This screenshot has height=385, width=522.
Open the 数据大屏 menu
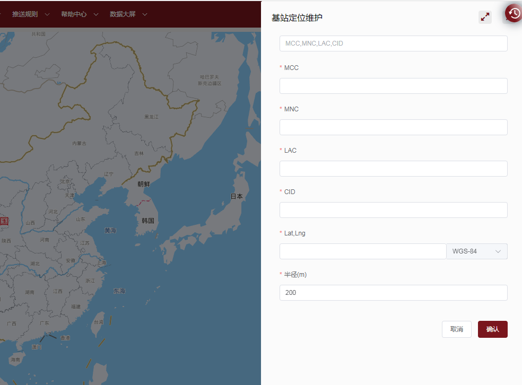tap(123, 14)
